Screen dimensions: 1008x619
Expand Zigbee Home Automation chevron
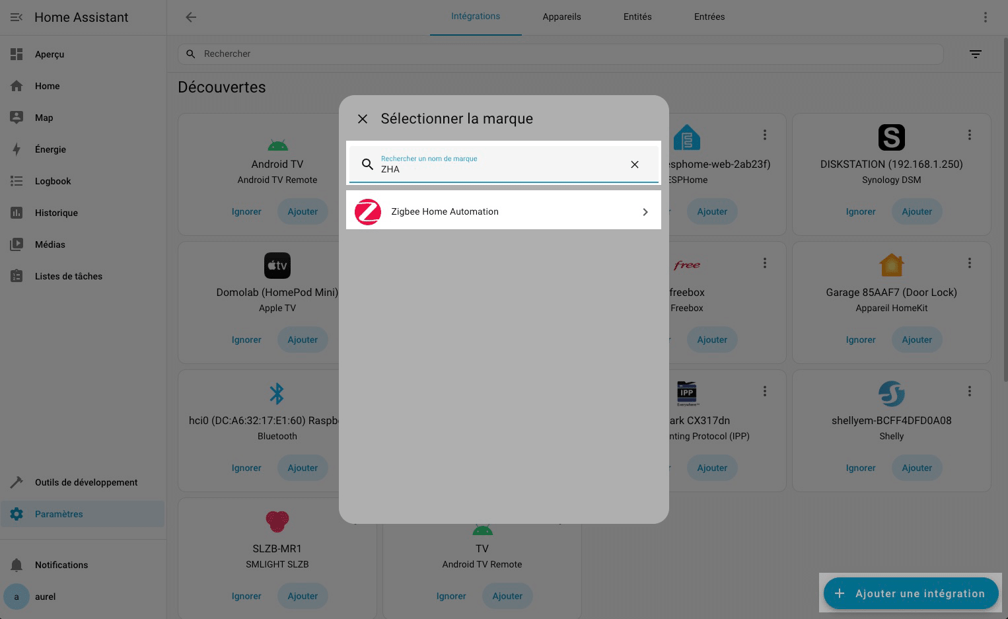pos(645,212)
